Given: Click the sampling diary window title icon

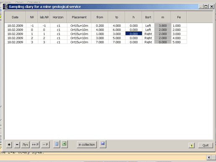Looking at the screenshot, I should (x=6, y=6).
